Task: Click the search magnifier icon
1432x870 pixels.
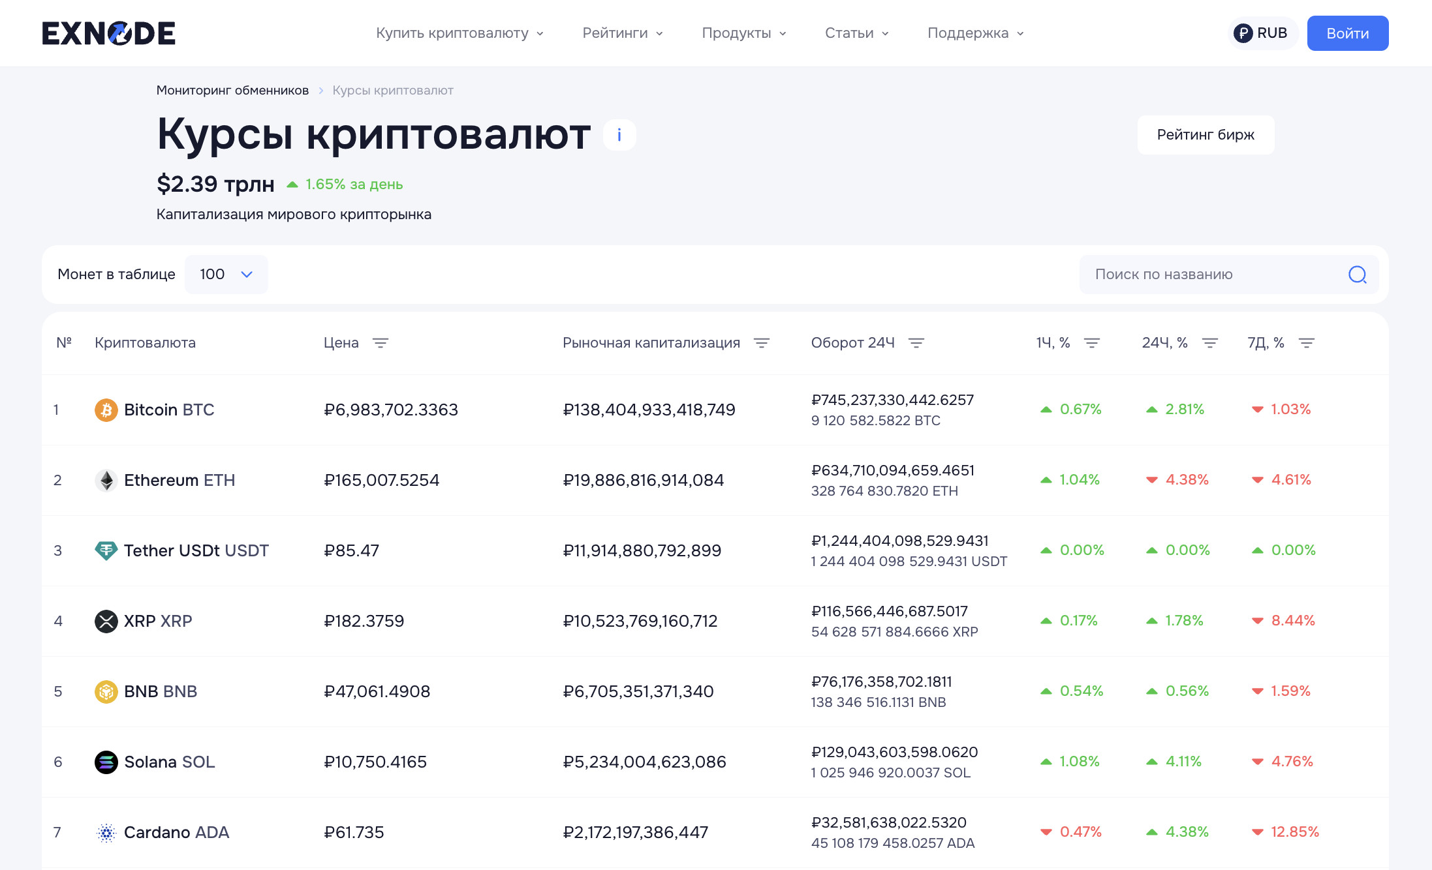Action: point(1357,275)
